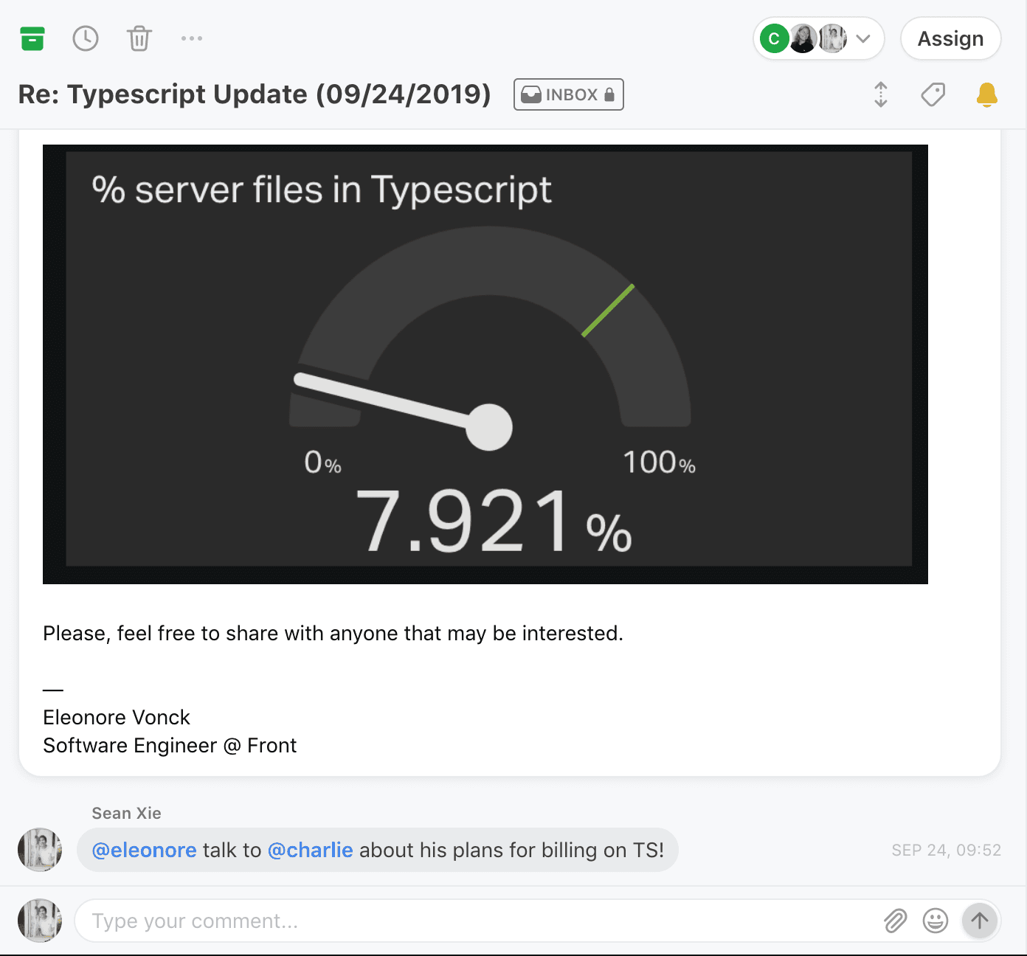Click Sean Xie's avatar beside the comment
Screen dimensions: 1027x956
40,850
